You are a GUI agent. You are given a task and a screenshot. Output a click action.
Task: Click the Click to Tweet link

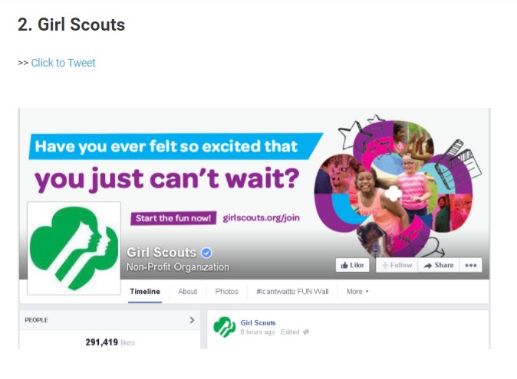coord(63,63)
